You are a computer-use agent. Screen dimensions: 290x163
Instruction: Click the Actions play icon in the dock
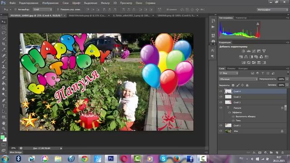pyautogui.click(x=213, y=27)
